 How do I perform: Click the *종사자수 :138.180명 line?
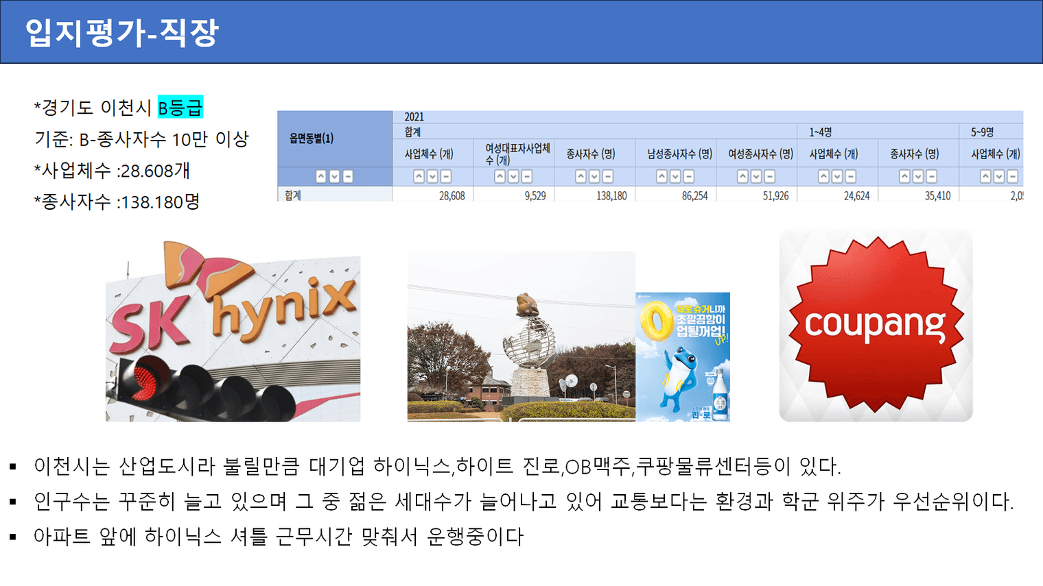(117, 202)
